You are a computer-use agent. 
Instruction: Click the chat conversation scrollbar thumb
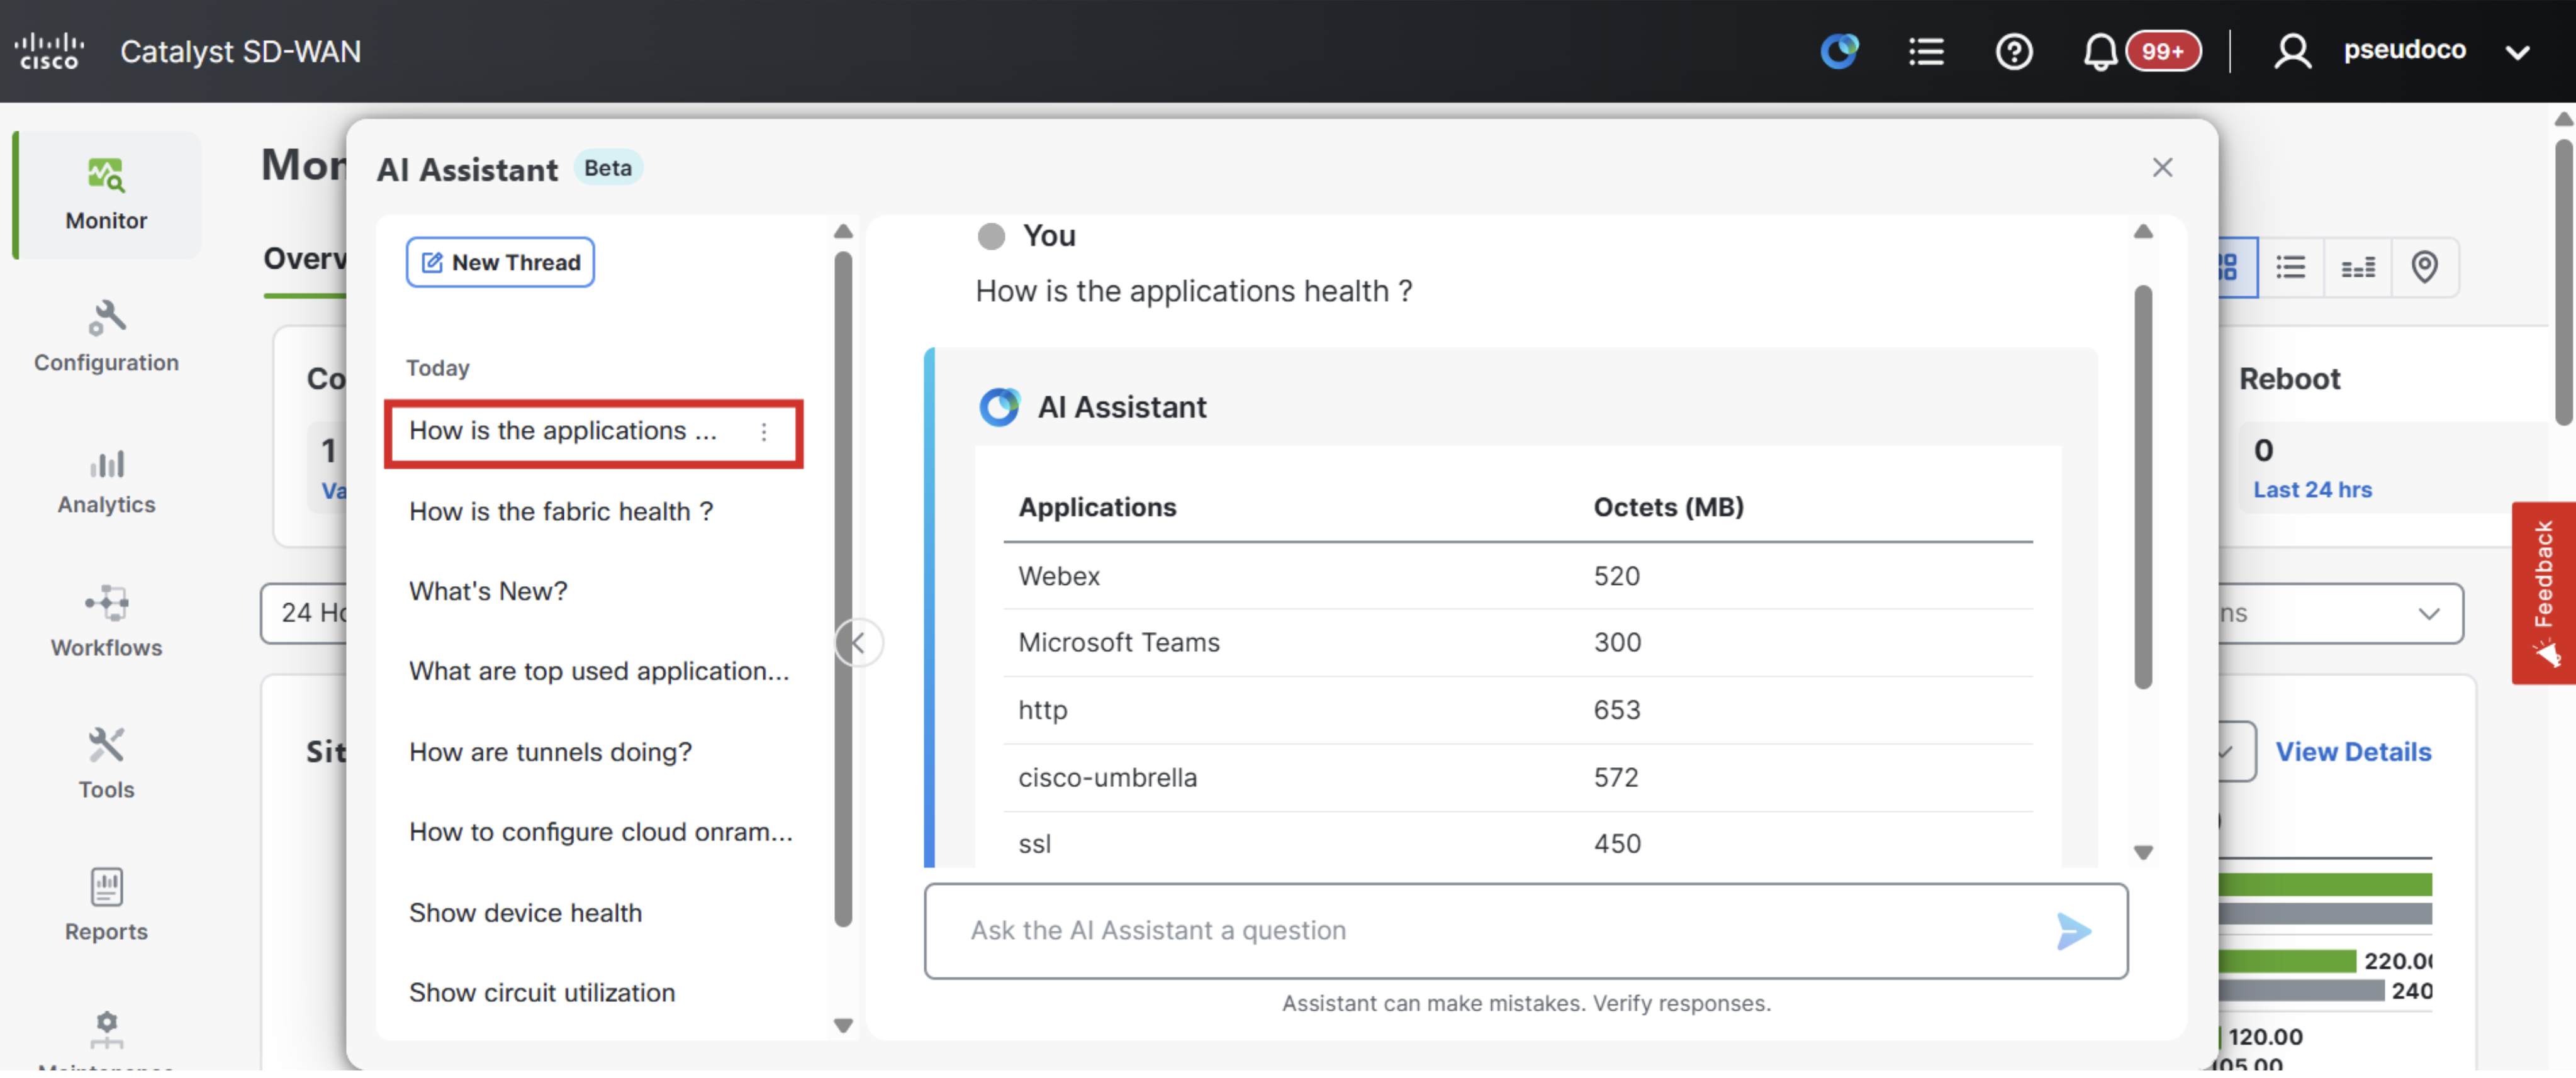coord(2143,488)
